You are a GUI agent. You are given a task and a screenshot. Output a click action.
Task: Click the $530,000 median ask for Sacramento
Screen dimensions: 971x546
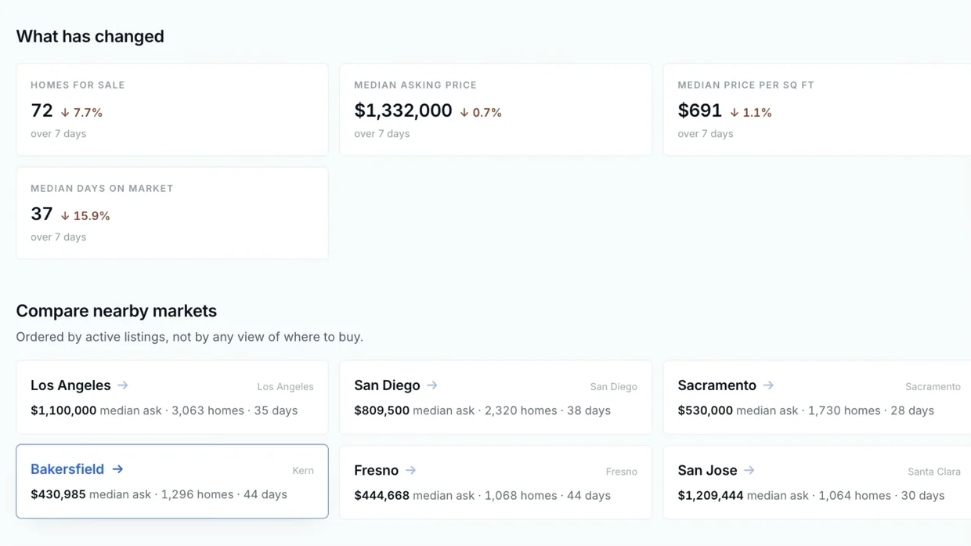pos(705,410)
